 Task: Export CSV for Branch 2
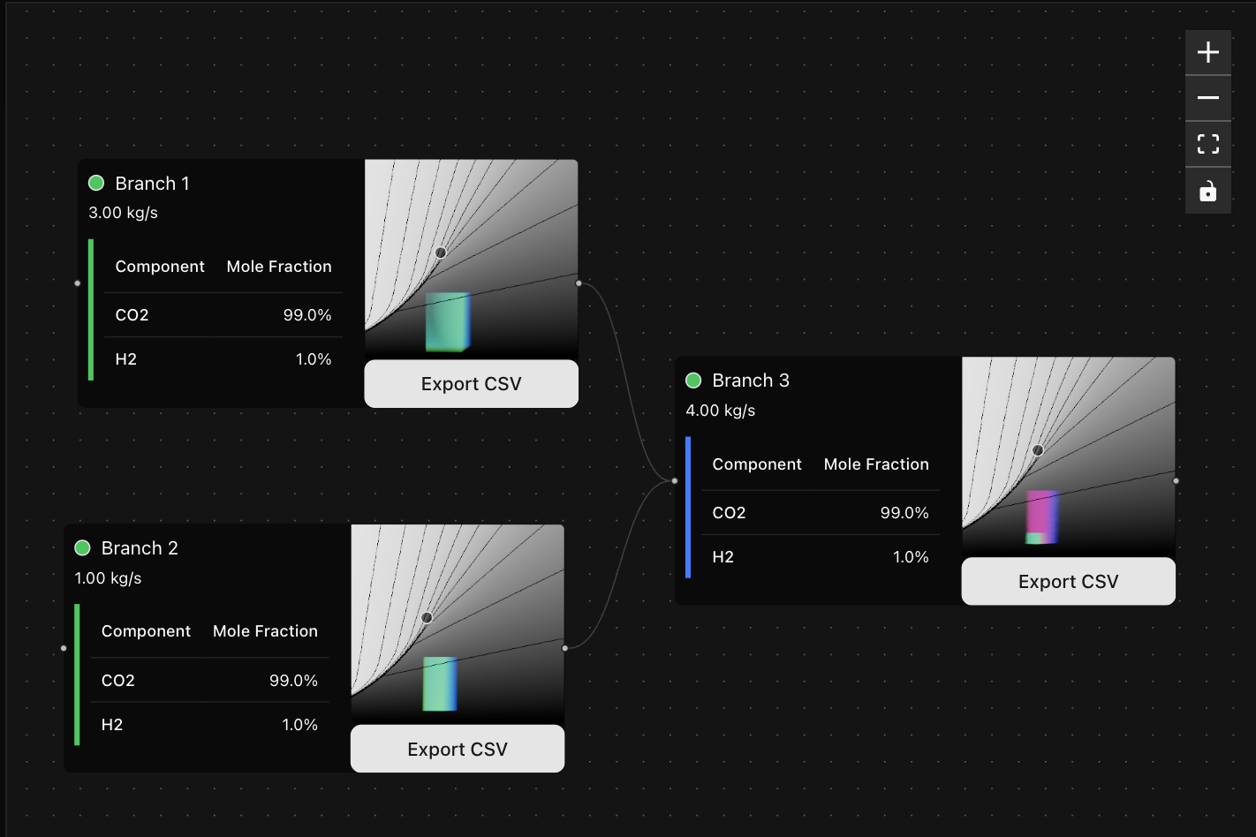457,750
